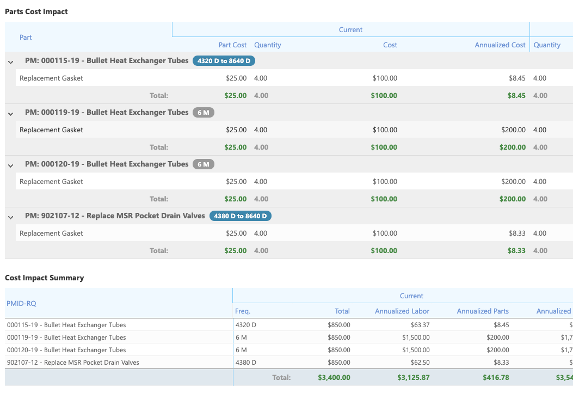The image size is (573, 399).
Task: Sort summary by Freq. column header
Action: click(x=243, y=311)
